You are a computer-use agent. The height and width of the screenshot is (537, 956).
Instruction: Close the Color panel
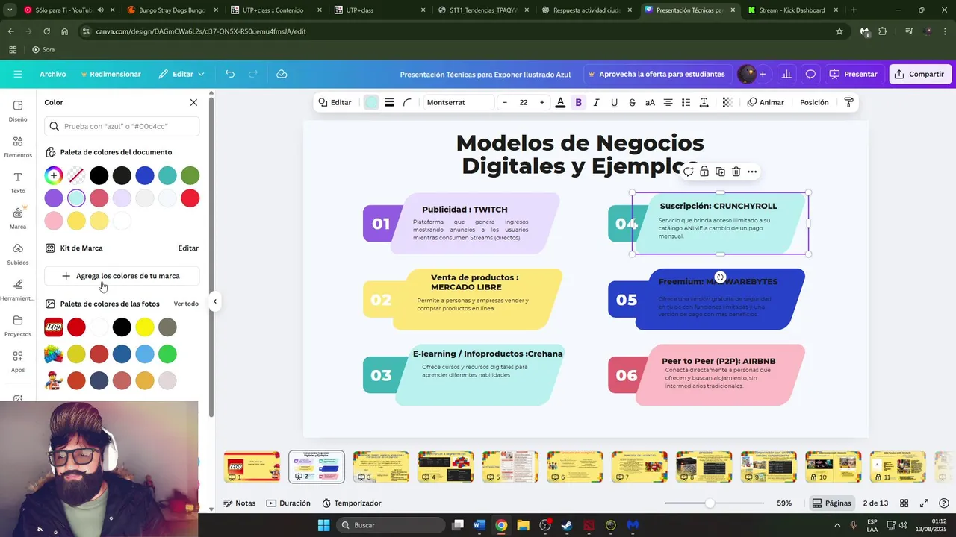[x=193, y=102]
